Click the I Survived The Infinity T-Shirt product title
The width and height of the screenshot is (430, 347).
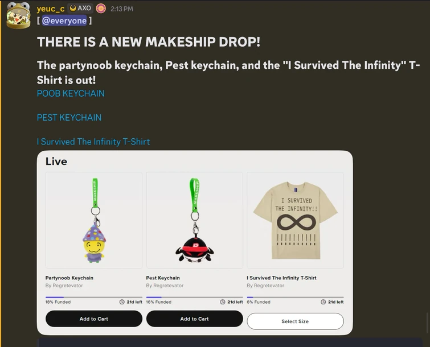(x=281, y=278)
